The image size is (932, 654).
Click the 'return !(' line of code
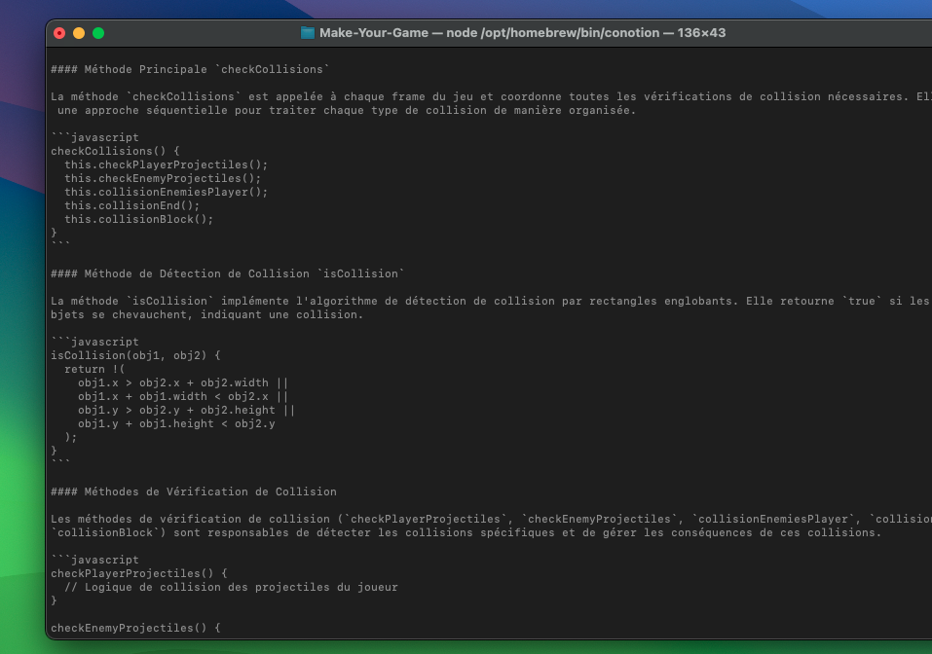[x=94, y=369]
